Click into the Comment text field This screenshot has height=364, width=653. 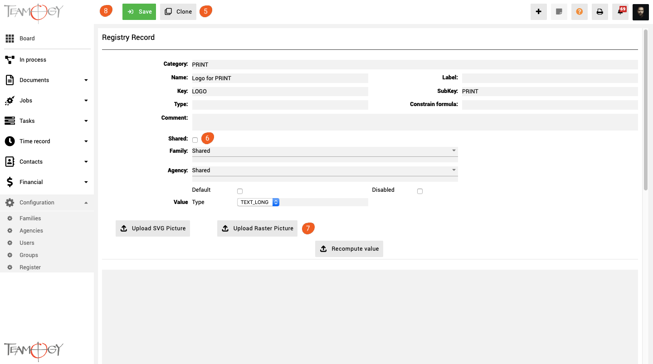414,122
